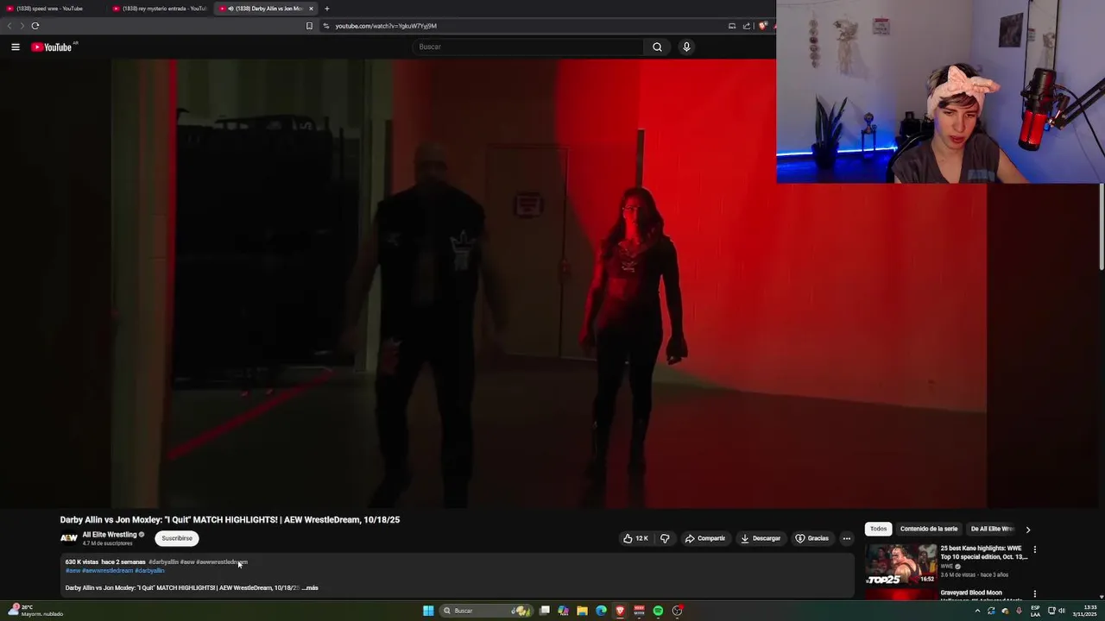1105x621 pixels.
Task: Click the AEW channel avatar
Action: (x=69, y=538)
